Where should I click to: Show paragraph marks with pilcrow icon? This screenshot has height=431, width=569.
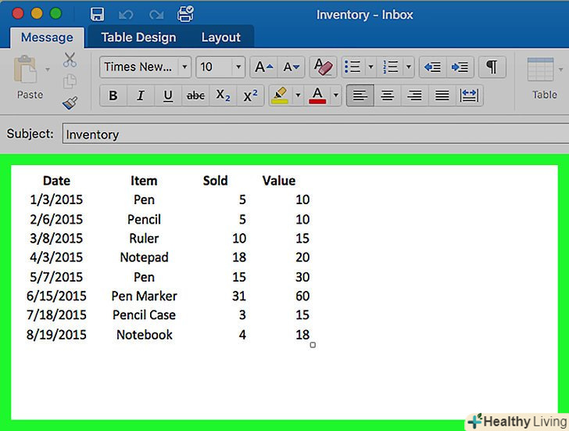pyautogui.click(x=492, y=67)
